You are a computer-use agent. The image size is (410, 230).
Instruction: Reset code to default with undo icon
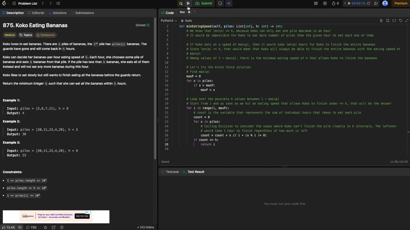[x=400, y=20]
